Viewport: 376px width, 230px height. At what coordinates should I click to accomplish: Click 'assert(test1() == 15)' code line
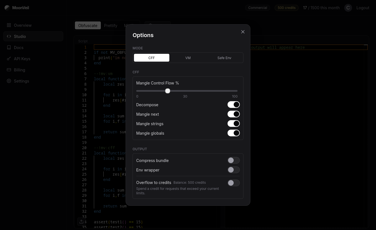click(x=118, y=222)
